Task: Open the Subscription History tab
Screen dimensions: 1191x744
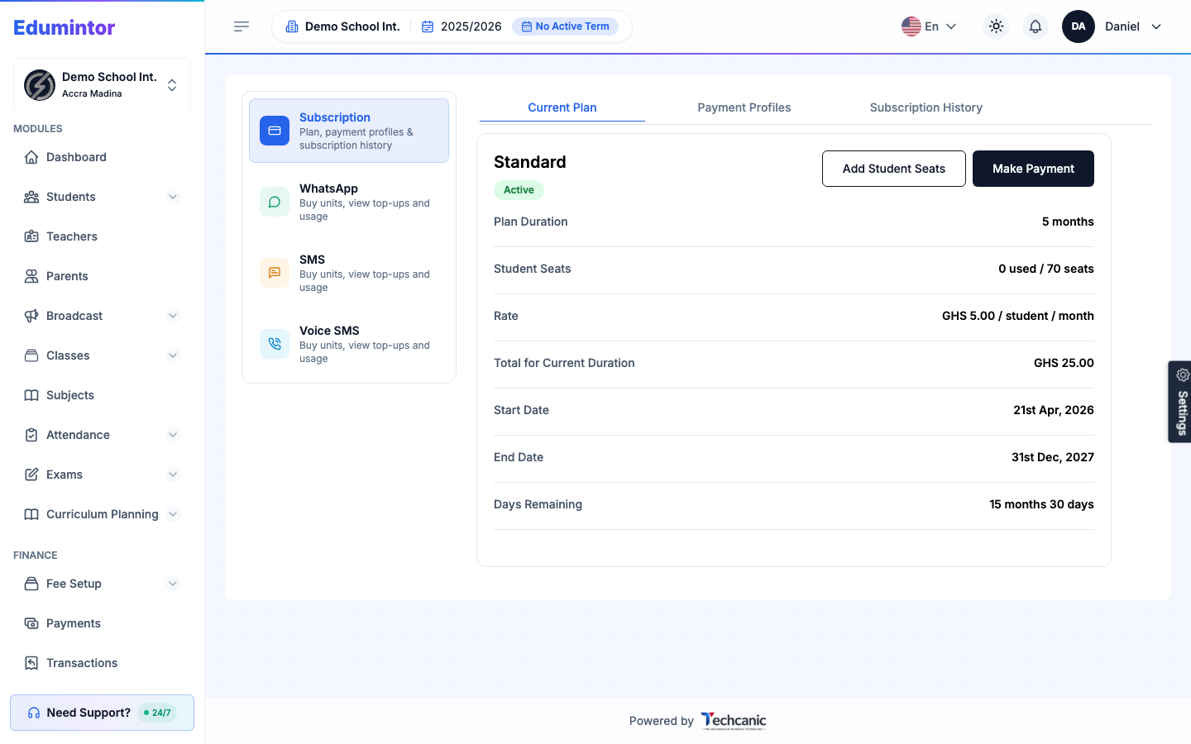Action: pyautogui.click(x=926, y=107)
